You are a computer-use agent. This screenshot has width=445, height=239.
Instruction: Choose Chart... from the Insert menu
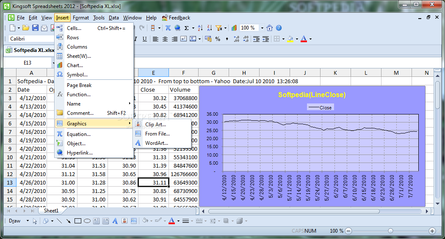pyautogui.click(x=94, y=65)
